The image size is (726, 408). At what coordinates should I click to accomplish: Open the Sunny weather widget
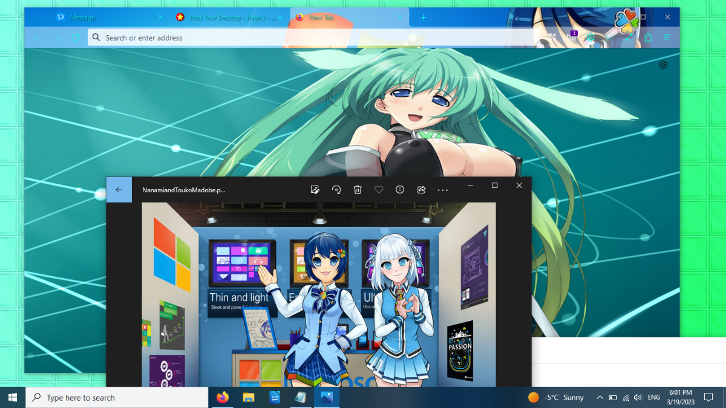tap(556, 397)
